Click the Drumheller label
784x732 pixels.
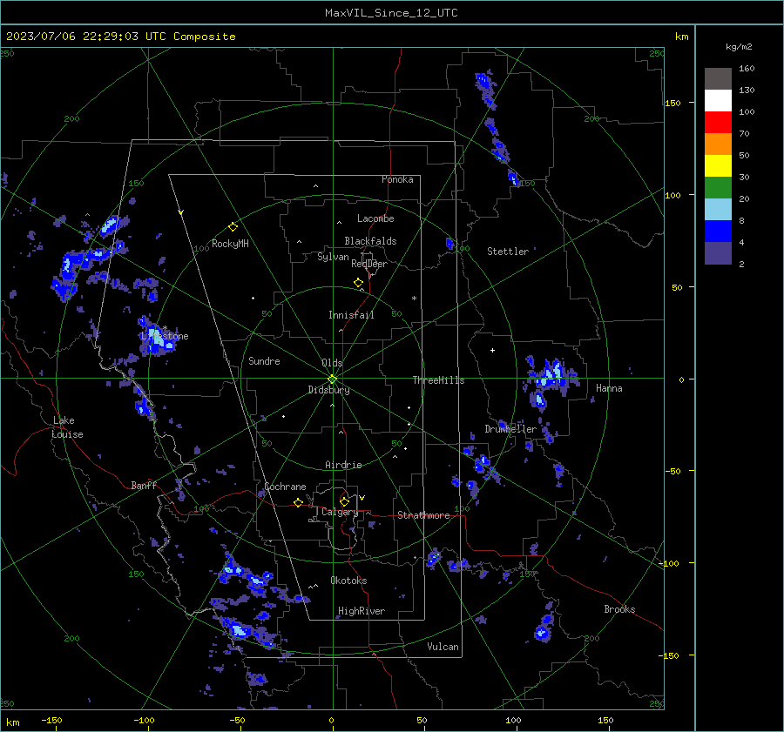click(x=510, y=429)
